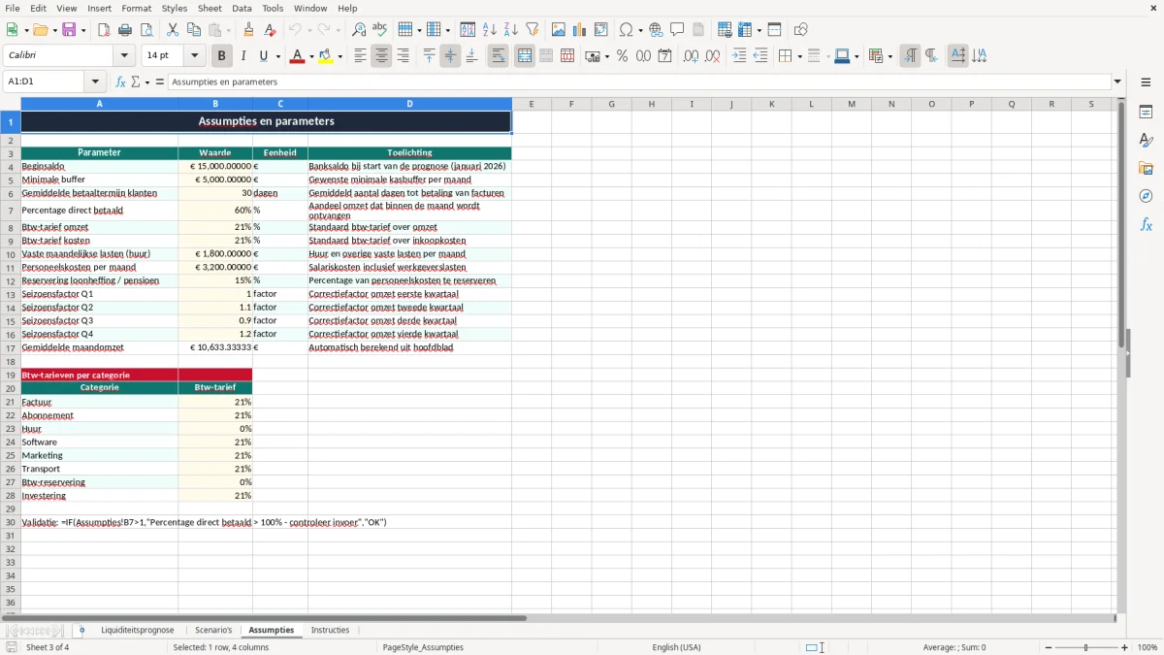Click the Format as Percent icon
This screenshot has height=655, width=1164.
[623, 56]
